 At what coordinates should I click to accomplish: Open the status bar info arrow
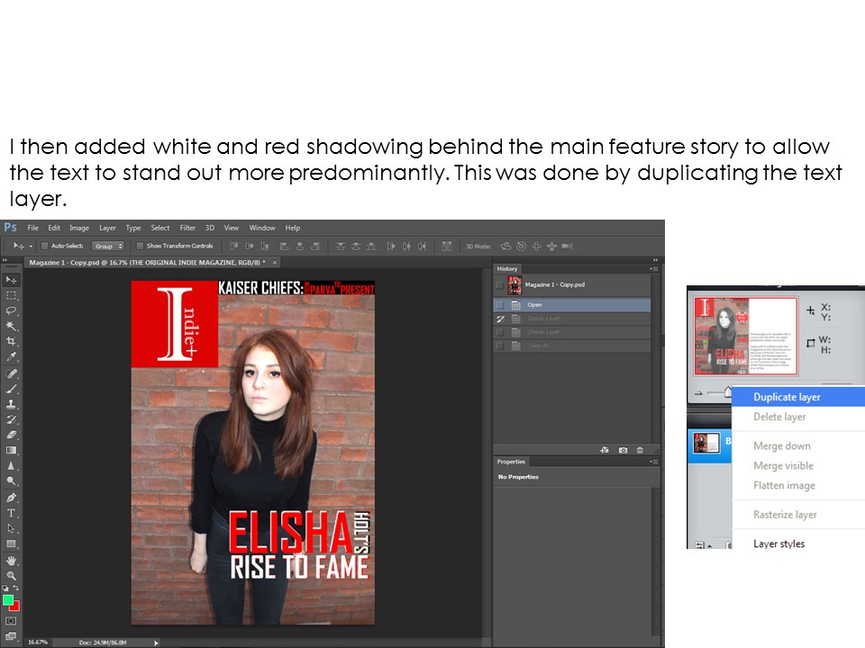point(156,643)
